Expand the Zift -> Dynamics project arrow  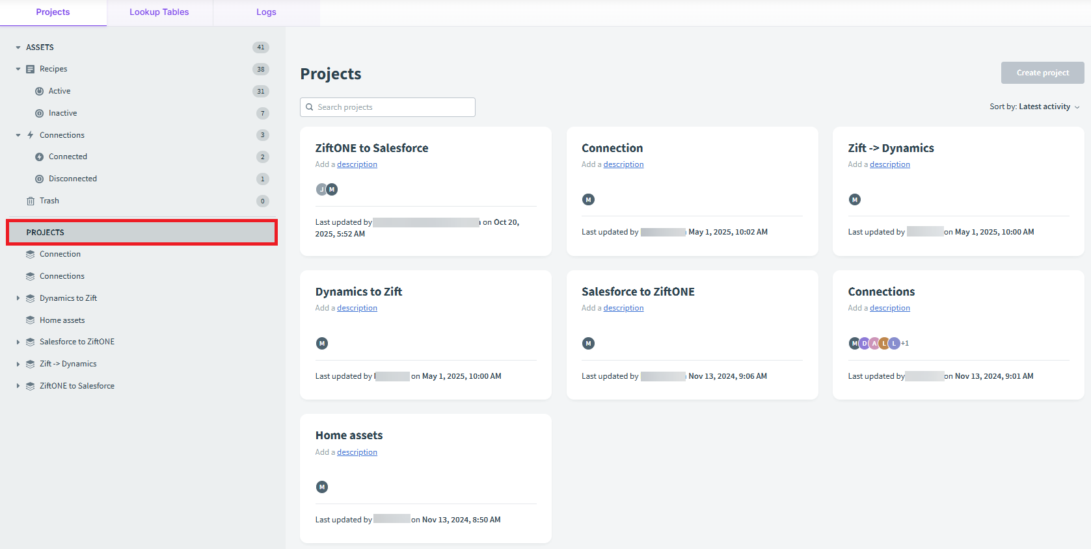(18, 364)
